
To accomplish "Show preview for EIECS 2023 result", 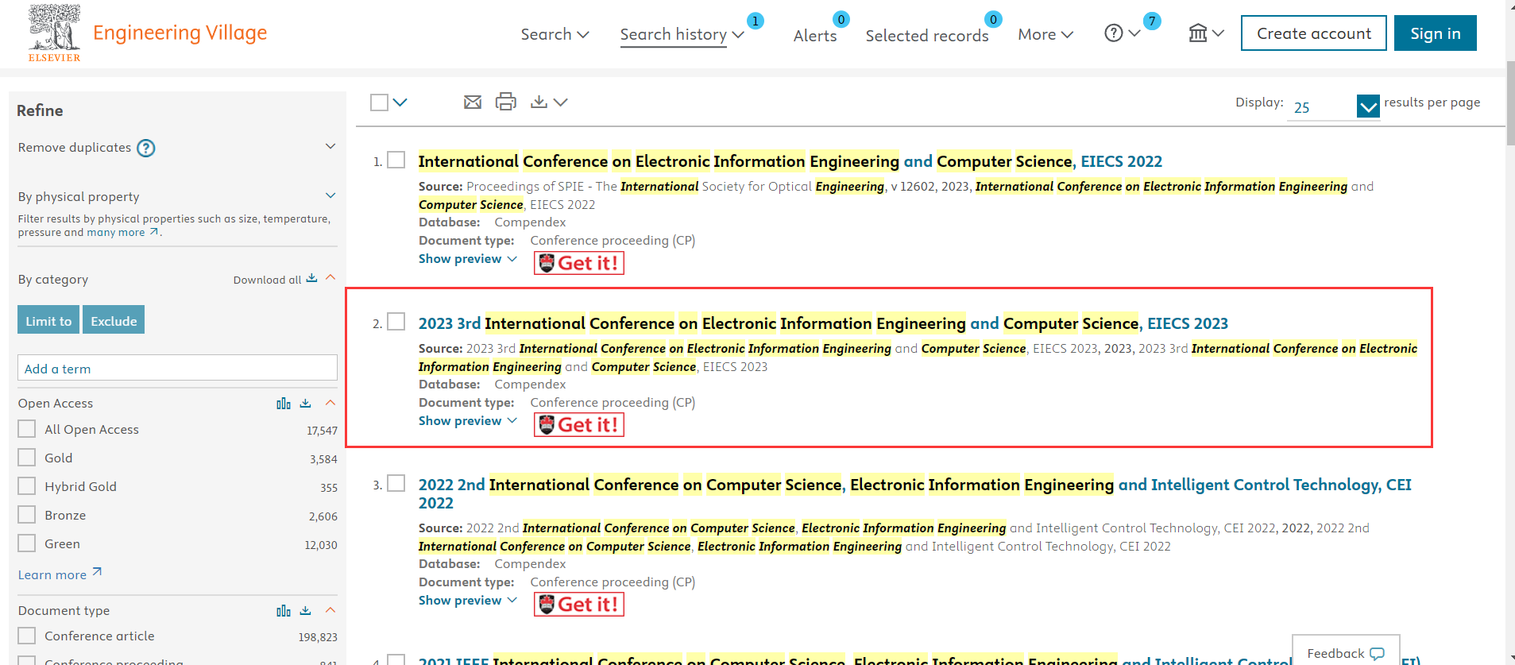I will click(468, 421).
